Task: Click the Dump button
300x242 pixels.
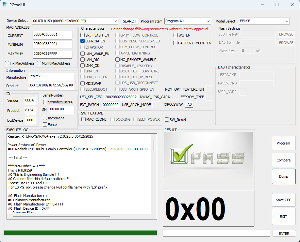Action: (x=283, y=176)
